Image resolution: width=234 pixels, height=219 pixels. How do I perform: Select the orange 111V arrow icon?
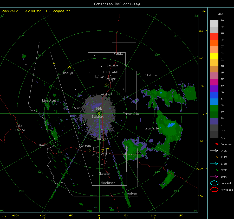(214, 157)
